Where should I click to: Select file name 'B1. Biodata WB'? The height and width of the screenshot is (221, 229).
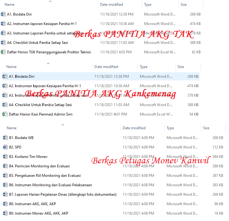(21, 137)
